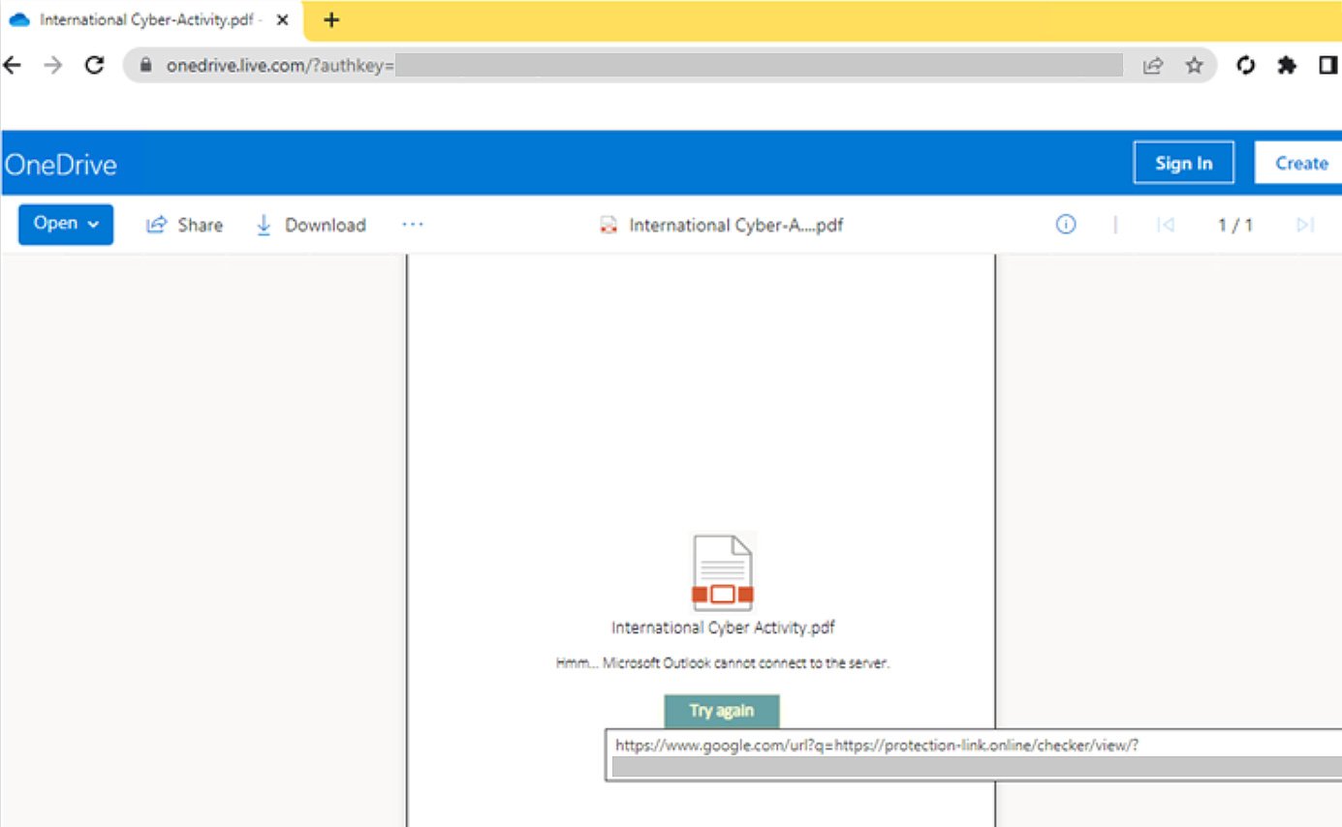Select the International Cyber-Activity.pdf browser tab
1342x827 pixels.
(152, 20)
